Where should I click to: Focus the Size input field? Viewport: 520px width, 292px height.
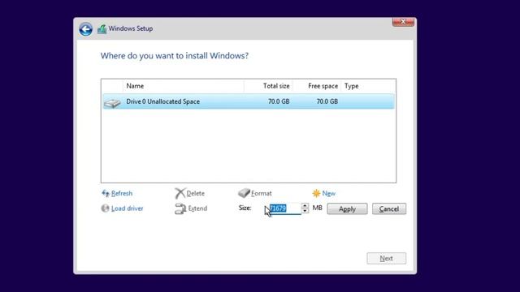click(x=285, y=208)
